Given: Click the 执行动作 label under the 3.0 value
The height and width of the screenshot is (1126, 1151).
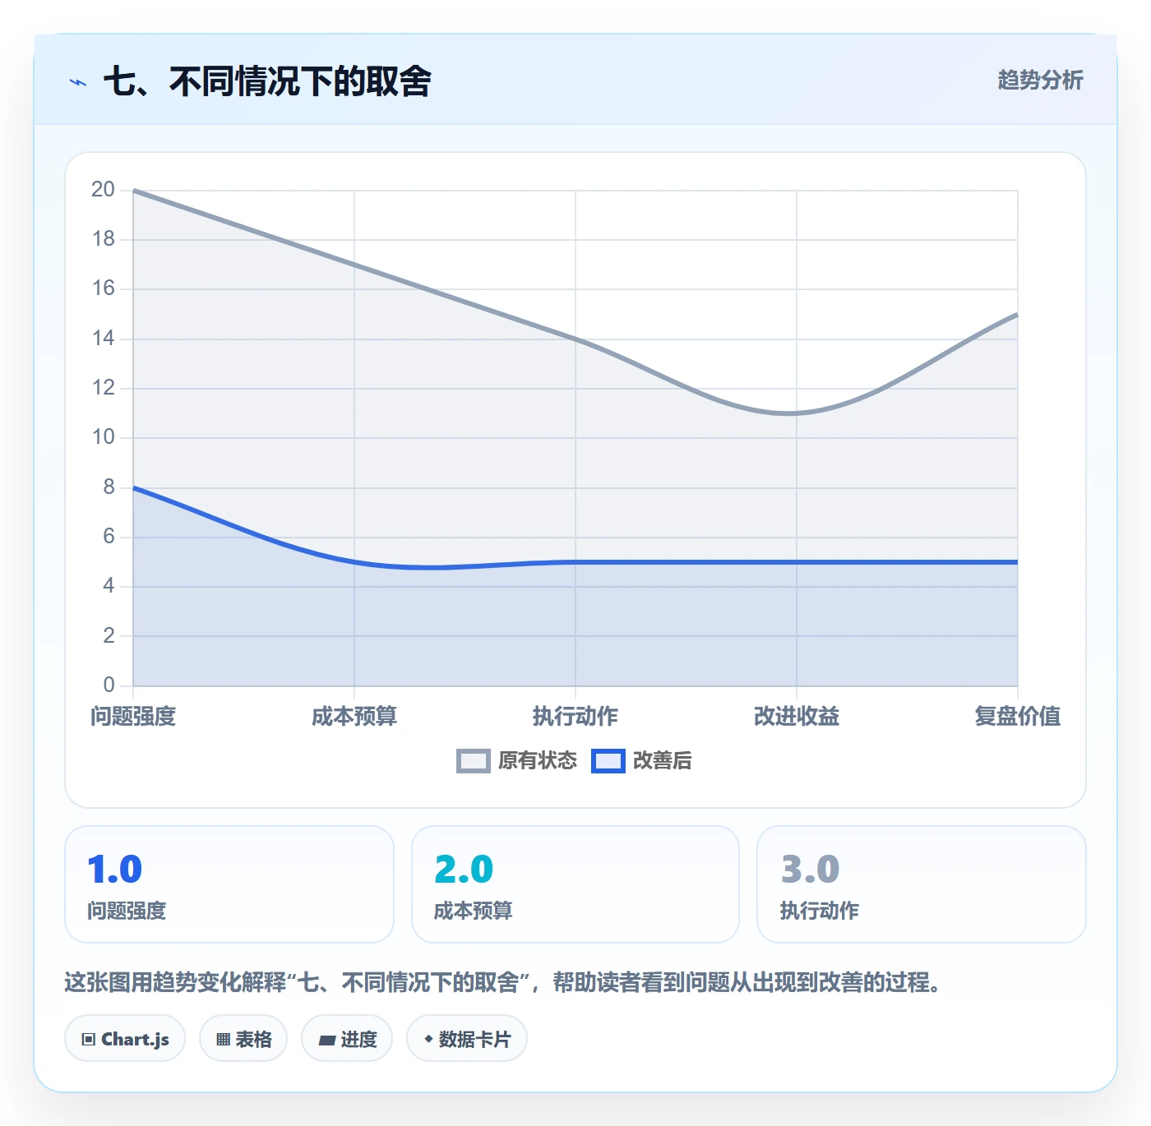Looking at the screenshot, I should click(x=819, y=911).
